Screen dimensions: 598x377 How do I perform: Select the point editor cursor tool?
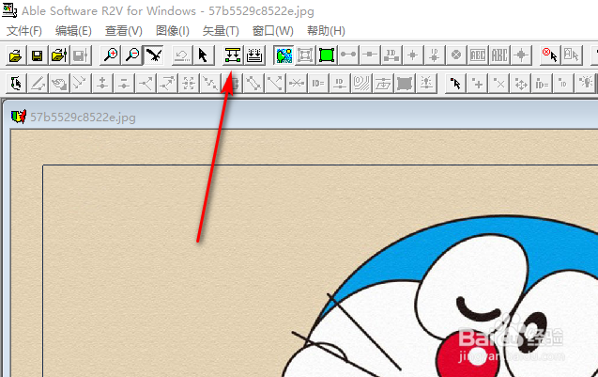(x=455, y=84)
